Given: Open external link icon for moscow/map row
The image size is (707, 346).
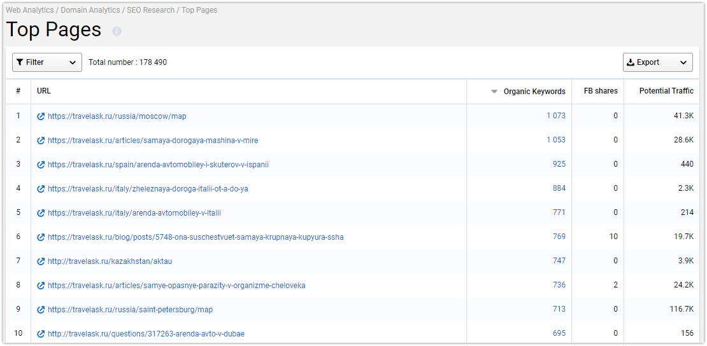Looking at the screenshot, I should pos(41,116).
